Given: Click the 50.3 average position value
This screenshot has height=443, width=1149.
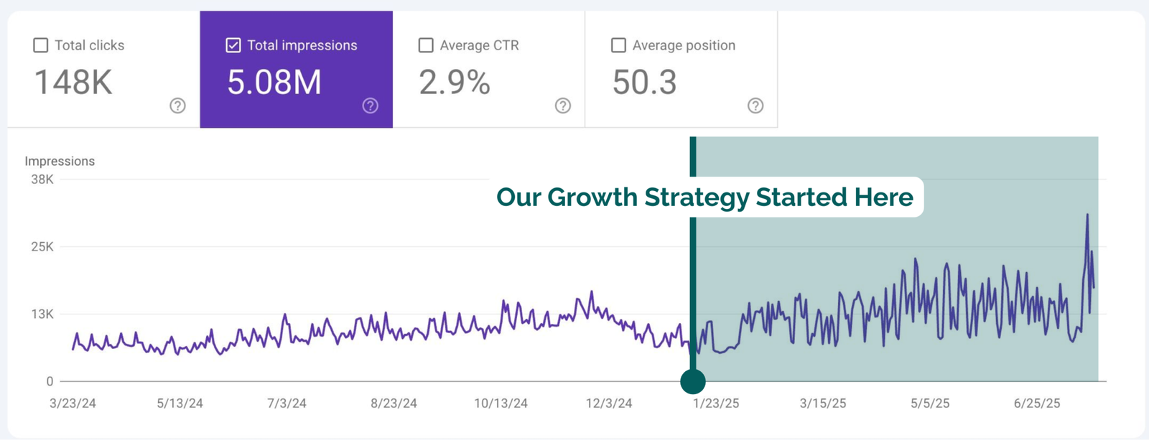Looking at the screenshot, I should pyautogui.click(x=644, y=83).
